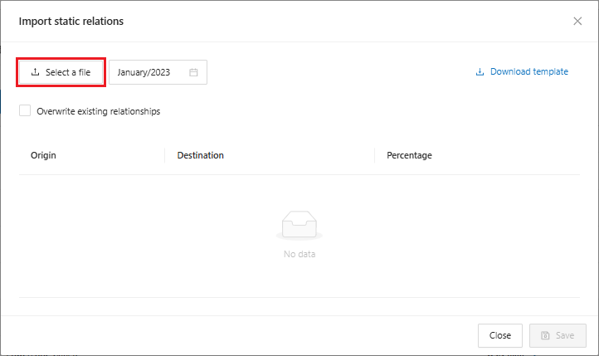Click the Origin column header
Image resolution: width=599 pixels, height=356 pixels.
tap(43, 155)
